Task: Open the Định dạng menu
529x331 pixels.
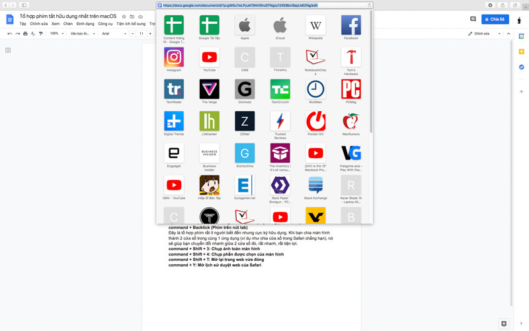Action: pyautogui.click(x=85, y=24)
